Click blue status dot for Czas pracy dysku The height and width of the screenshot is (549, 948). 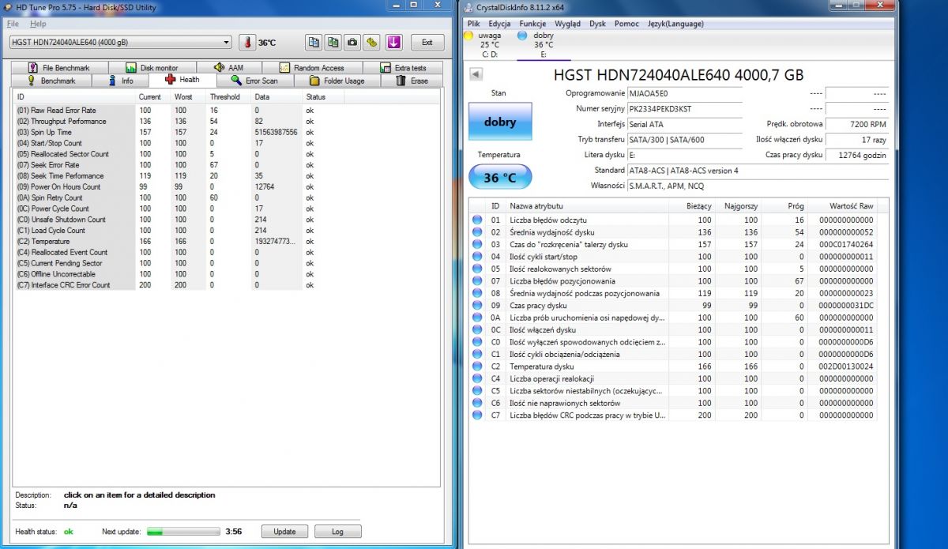click(477, 306)
